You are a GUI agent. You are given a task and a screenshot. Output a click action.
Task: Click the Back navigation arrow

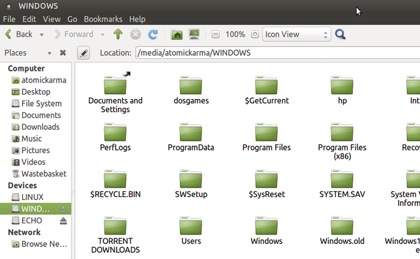pos(9,34)
